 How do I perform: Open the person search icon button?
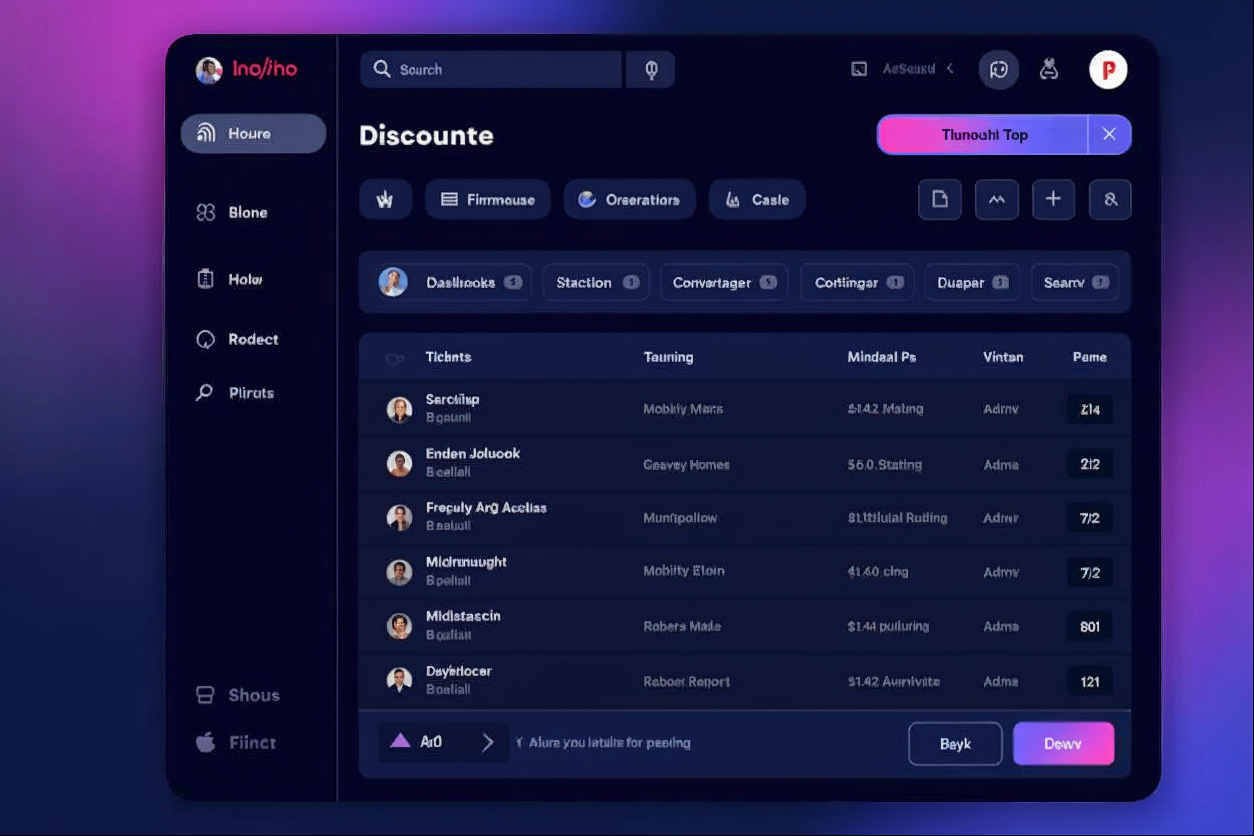pos(1110,199)
